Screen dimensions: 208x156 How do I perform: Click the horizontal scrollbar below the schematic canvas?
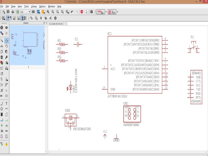point(127,152)
